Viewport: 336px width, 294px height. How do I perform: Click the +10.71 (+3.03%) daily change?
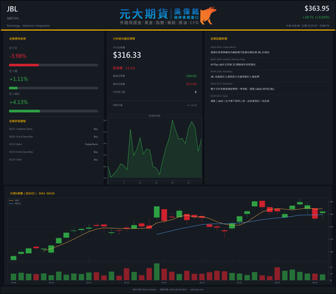(x=316, y=17)
